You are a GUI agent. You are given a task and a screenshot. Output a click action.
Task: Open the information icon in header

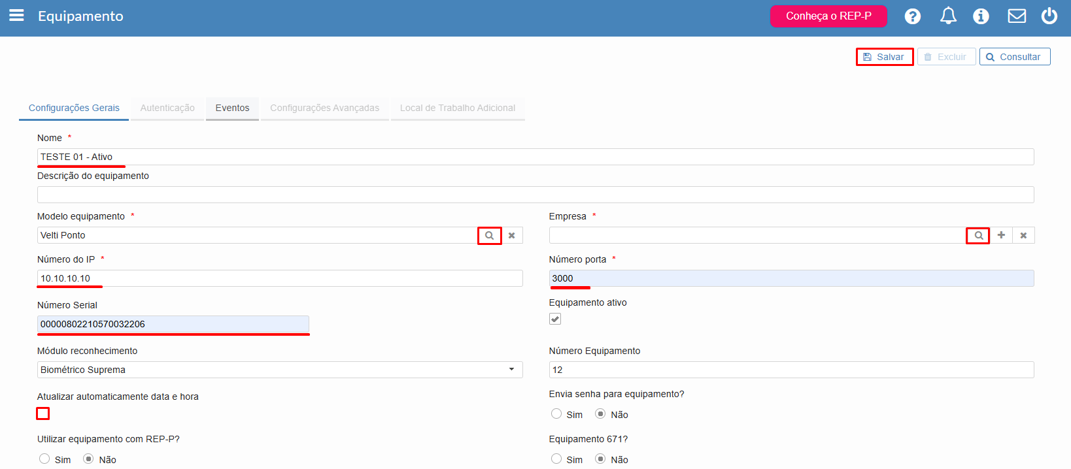point(981,16)
